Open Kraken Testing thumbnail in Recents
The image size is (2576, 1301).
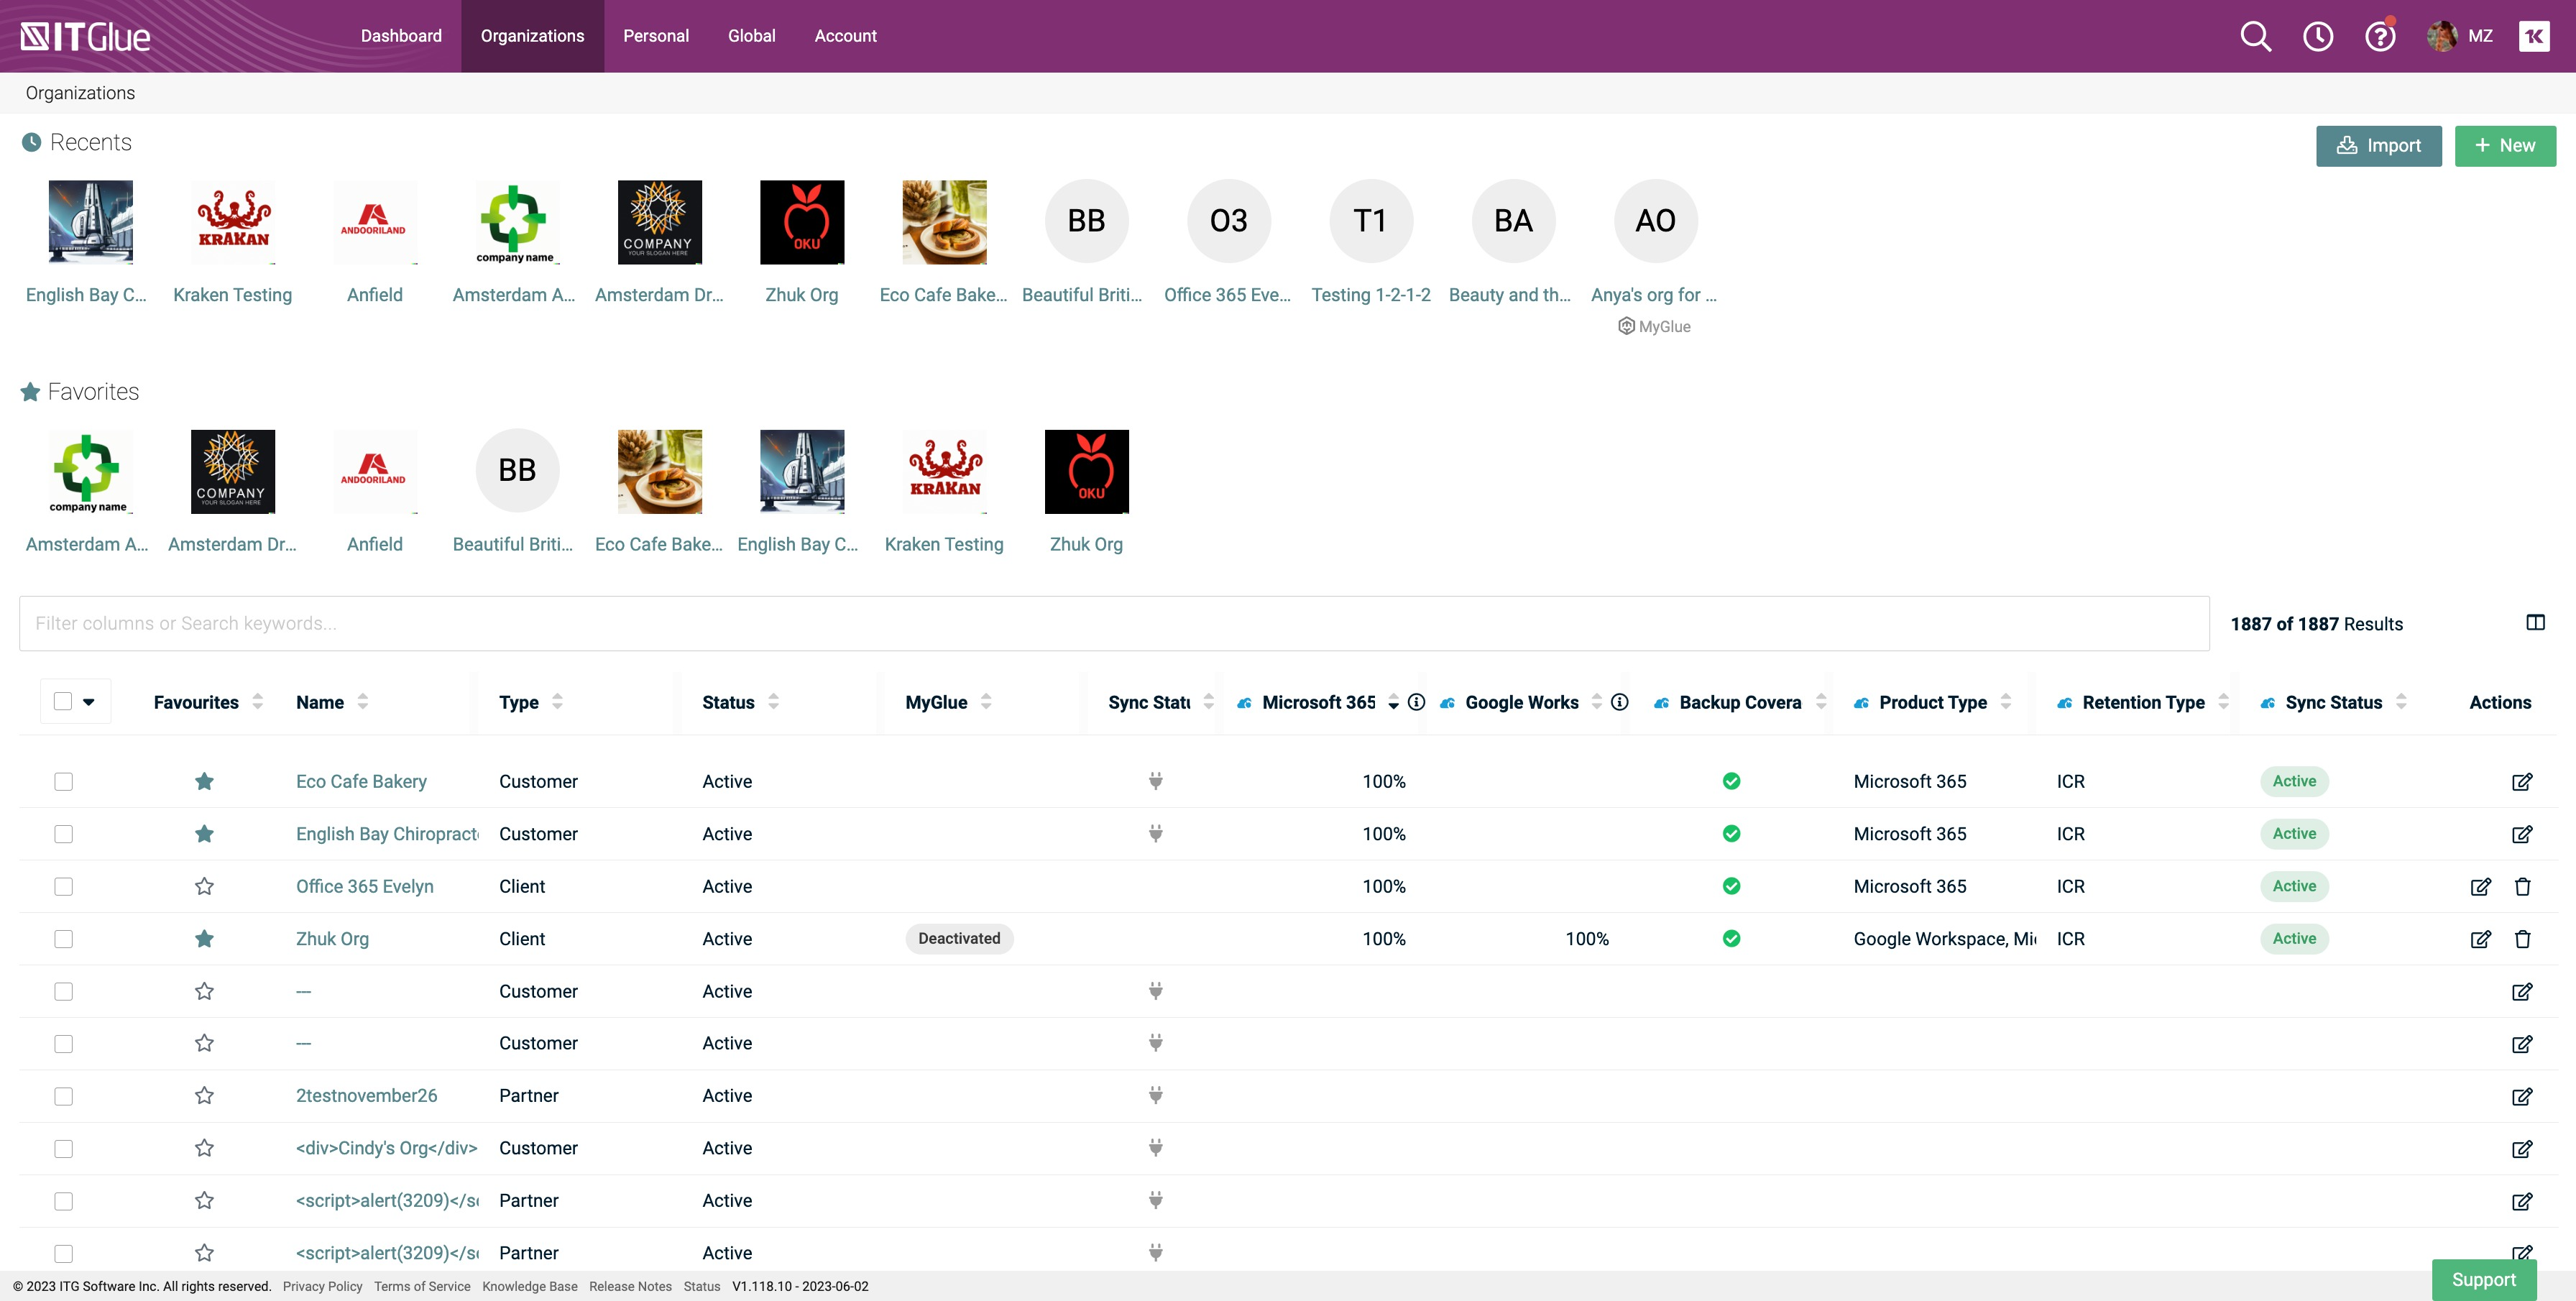pos(232,222)
